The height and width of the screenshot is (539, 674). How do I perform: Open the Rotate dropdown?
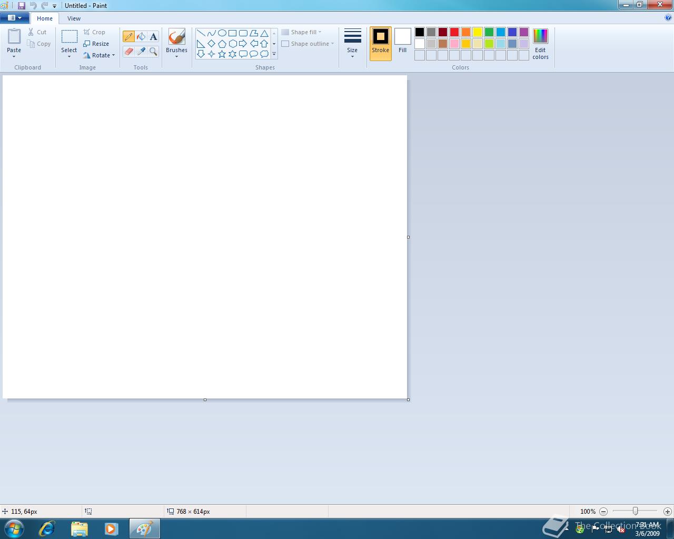(99, 55)
